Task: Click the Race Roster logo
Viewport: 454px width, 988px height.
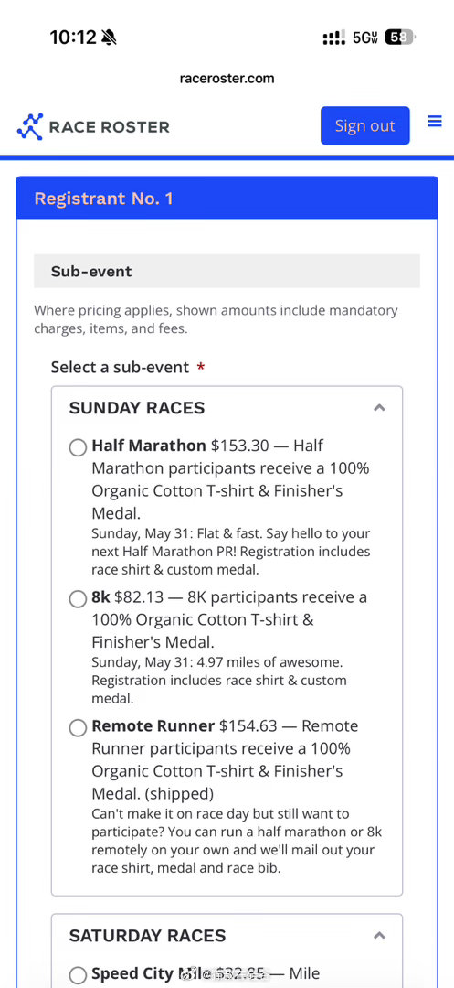Action: pyautogui.click(x=93, y=126)
